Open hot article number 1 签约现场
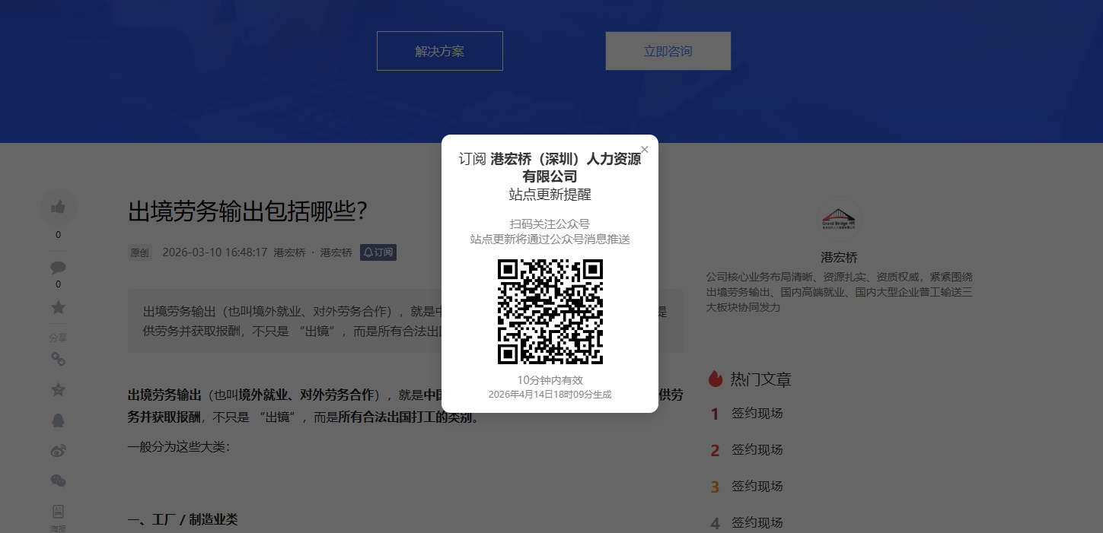1103x533 pixels. pos(757,414)
